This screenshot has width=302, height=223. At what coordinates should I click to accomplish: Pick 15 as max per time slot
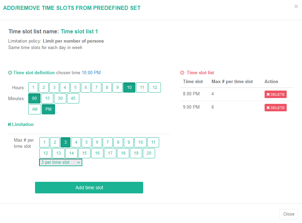[84, 153]
